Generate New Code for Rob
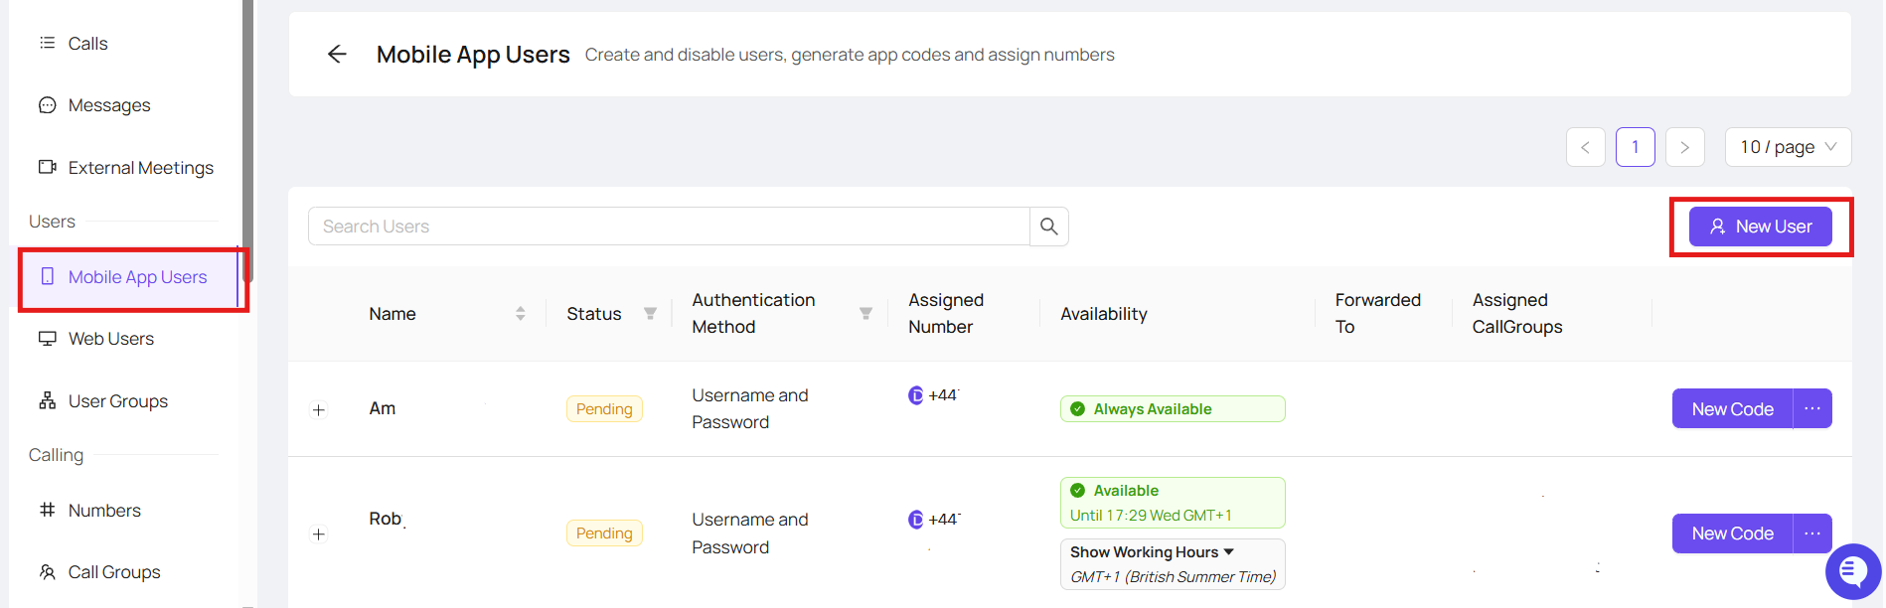The image size is (1886, 608). (x=1733, y=533)
